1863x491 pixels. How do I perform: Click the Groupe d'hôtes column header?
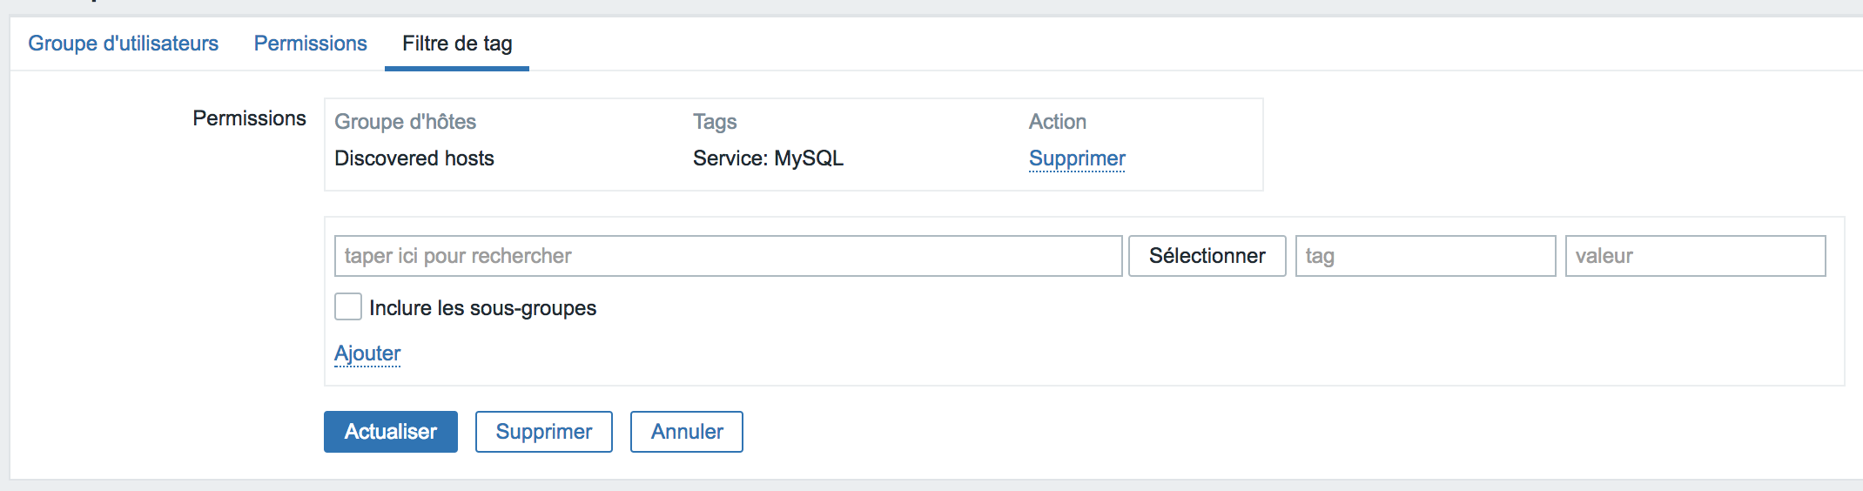[x=405, y=122]
